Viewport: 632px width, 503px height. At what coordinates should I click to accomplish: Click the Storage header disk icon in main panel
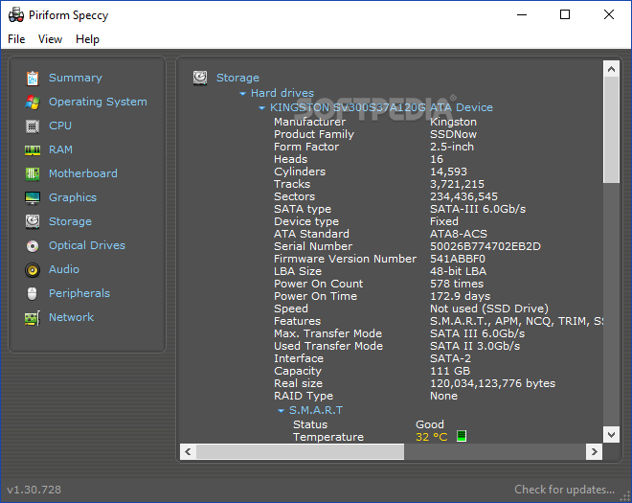pyautogui.click(x=200, y=78)
